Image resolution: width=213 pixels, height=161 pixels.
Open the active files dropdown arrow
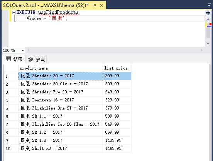tap(209, 5)
